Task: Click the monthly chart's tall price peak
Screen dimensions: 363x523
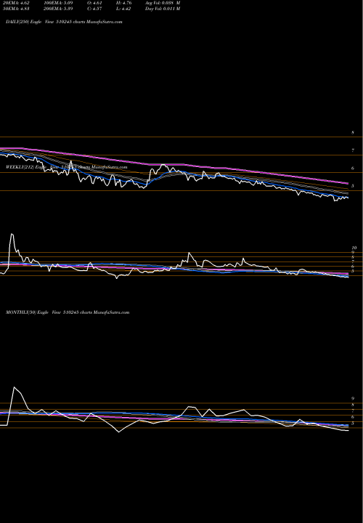Action: click(15, 388)
